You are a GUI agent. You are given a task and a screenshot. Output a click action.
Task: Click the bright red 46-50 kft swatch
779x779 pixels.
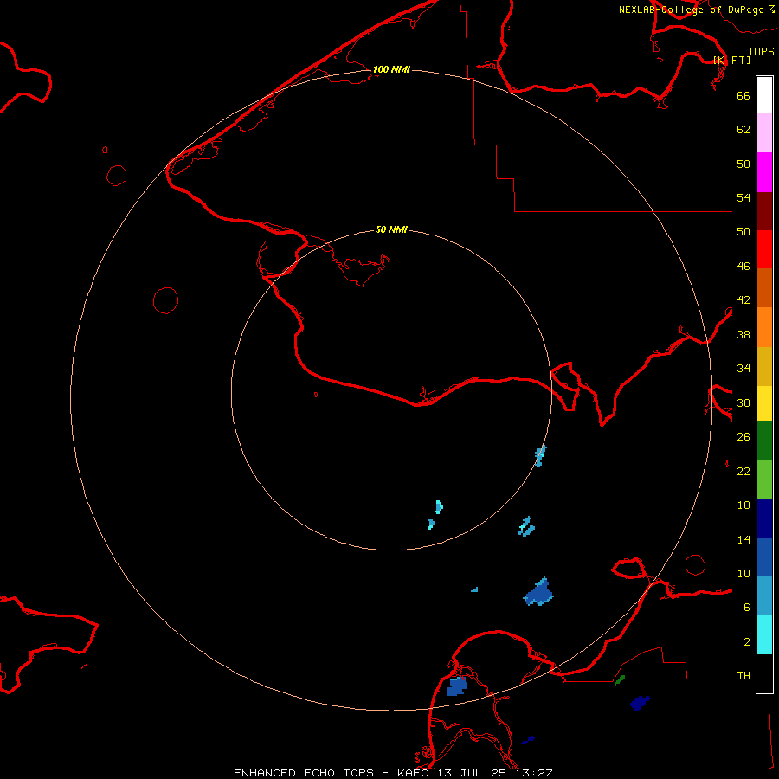(764, 249)
